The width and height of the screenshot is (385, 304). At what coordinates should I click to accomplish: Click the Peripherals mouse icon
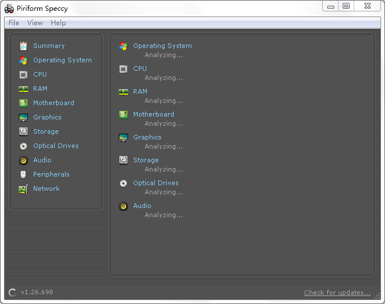(23, 175)
